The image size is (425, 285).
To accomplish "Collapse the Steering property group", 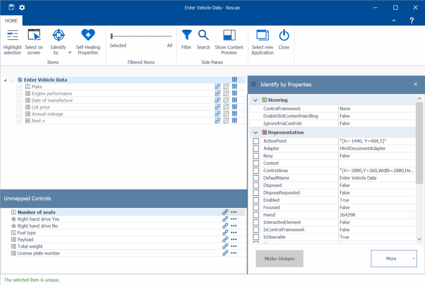I will point(255,100).
